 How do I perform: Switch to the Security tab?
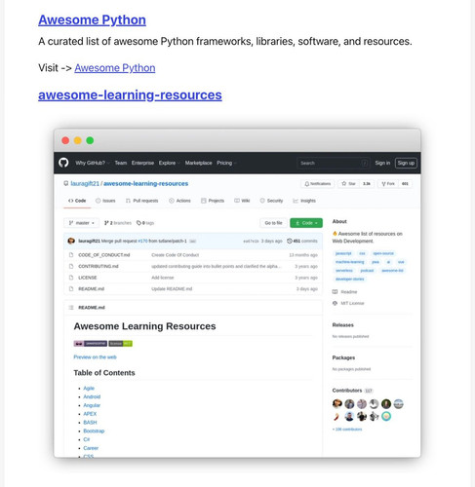271,201
